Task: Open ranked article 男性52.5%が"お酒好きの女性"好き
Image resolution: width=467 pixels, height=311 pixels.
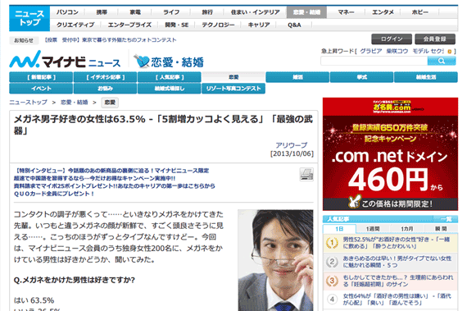Action: pyautogui.click(x=397, y=243)
